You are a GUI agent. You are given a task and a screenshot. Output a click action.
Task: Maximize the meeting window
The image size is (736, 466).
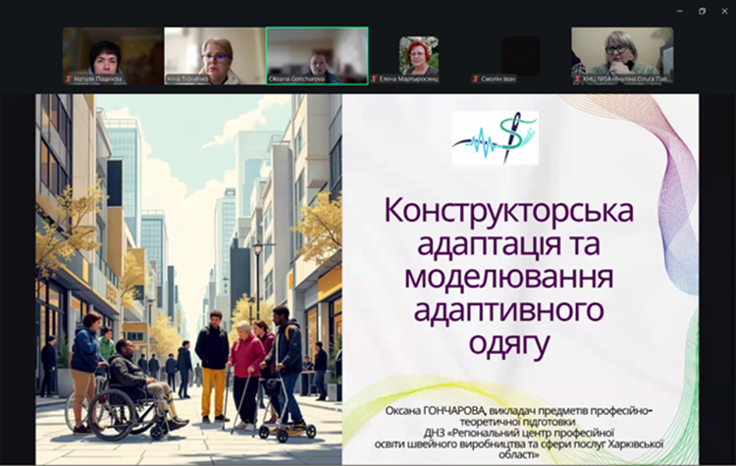pos(702,11)
